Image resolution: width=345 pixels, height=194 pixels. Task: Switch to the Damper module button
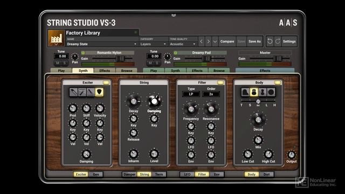pos(129,174)
